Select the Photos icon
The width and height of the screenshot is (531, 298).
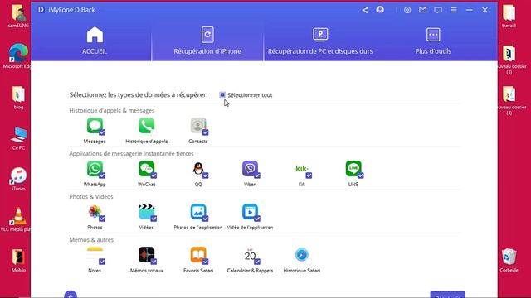[x=95, y=212]
